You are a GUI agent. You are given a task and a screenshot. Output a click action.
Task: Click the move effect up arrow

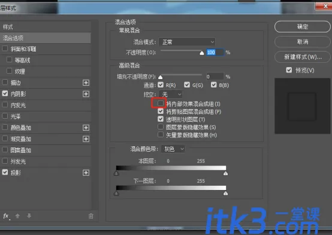pos(17,216)
